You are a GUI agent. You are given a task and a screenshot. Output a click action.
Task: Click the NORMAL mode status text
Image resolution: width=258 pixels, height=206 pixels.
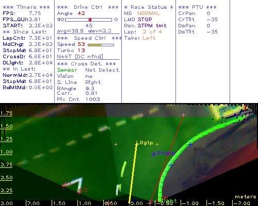click(x=149, y=13)
